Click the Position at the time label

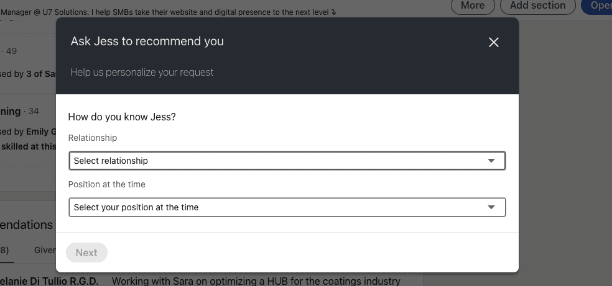pyautogui.click(x=106, y=184)
